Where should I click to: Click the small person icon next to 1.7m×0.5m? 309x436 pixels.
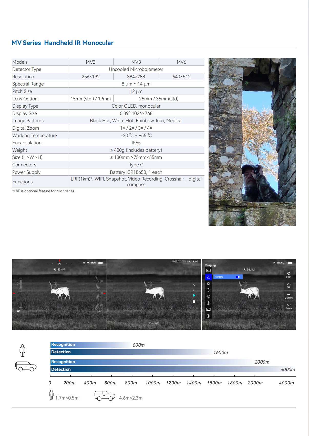pos(51,395)
